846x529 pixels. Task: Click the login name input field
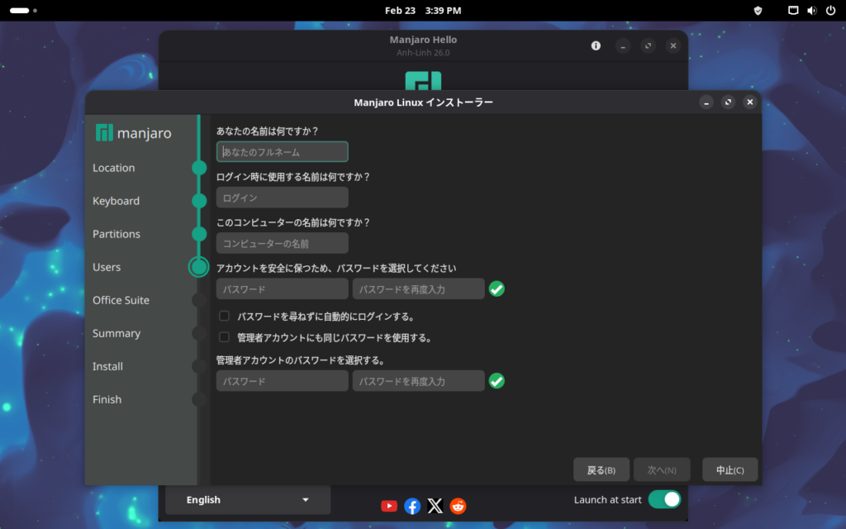pyautogui.click(x=283, y=198)
